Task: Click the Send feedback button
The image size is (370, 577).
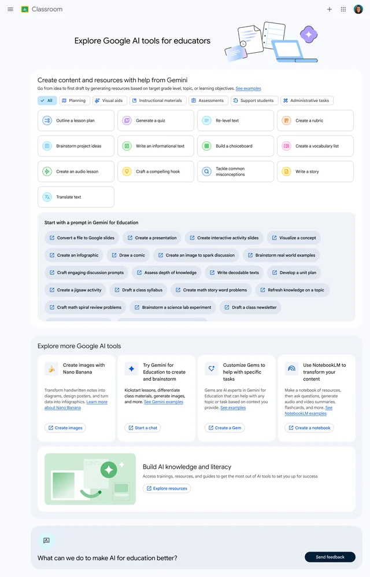Action: pos(330,557)
